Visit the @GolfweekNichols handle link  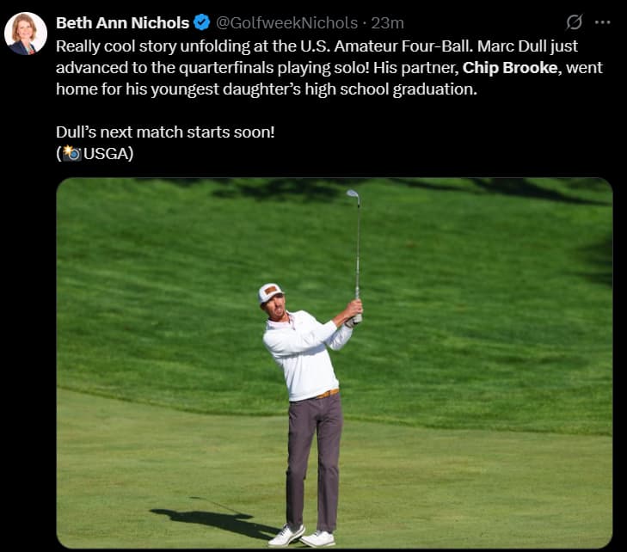point(286,22)
